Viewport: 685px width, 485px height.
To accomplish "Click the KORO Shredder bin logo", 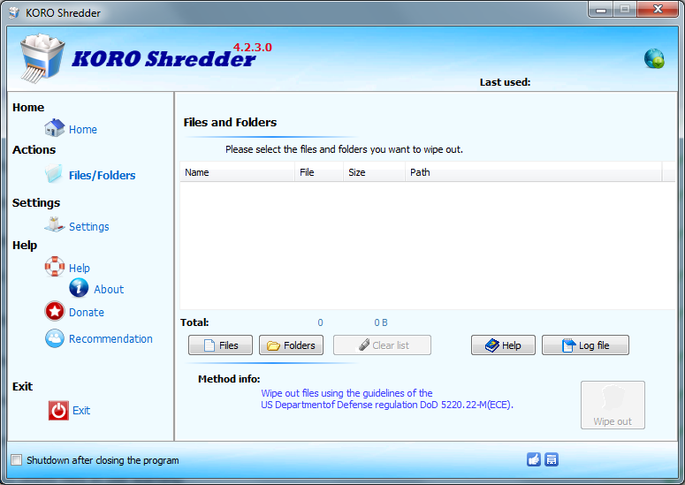I will [42, 57].
